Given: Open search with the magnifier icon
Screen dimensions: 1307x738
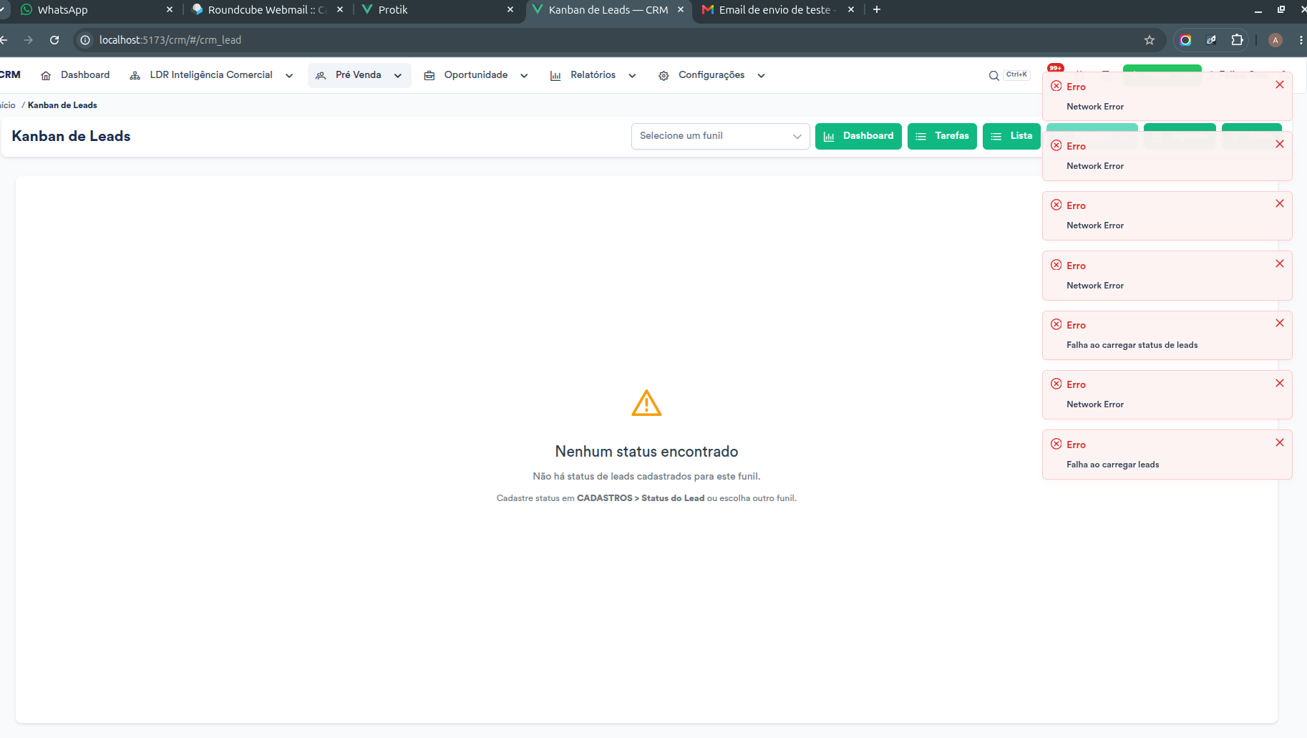Looking at the screenshot, I should pos(993,76).
